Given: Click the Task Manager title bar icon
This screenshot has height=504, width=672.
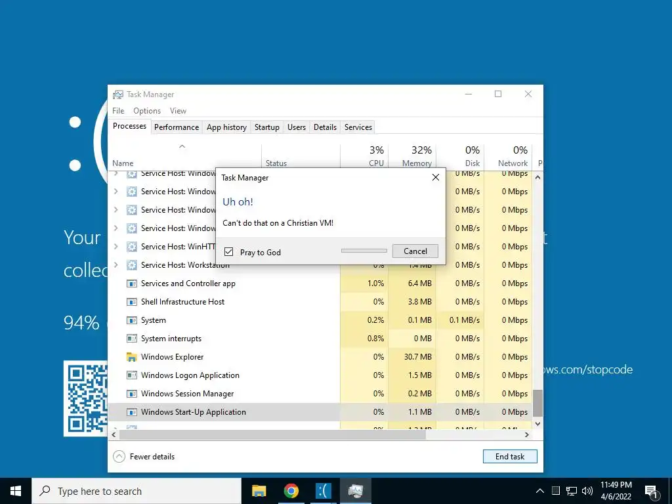Looking at the screenshot, I should [x=118, y=94].
